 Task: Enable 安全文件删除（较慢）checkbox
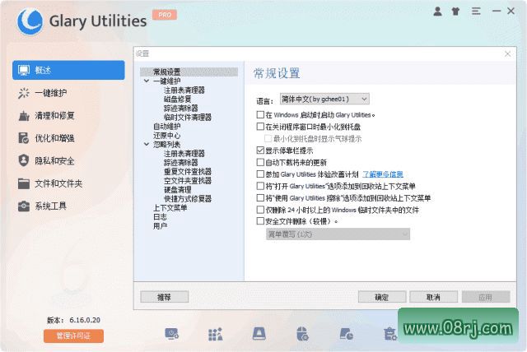tap(260, 221)
